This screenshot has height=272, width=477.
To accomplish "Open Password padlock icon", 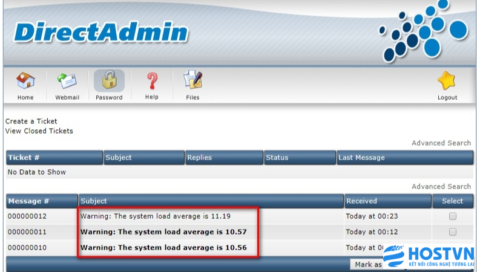I will click(x=109, y=80).
